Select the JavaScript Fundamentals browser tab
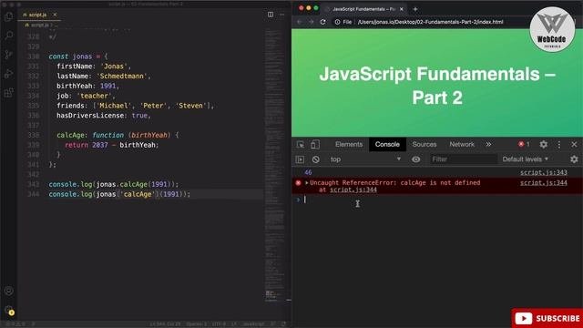Viewport: 583px width, 328px height. (x=364, y=9)
